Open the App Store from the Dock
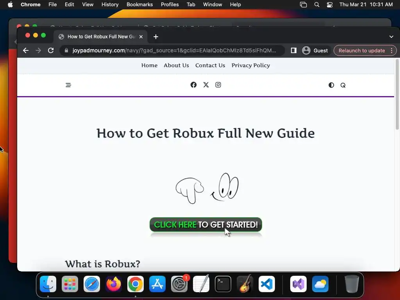The image size is (400, 300). [x=157, y=284]
